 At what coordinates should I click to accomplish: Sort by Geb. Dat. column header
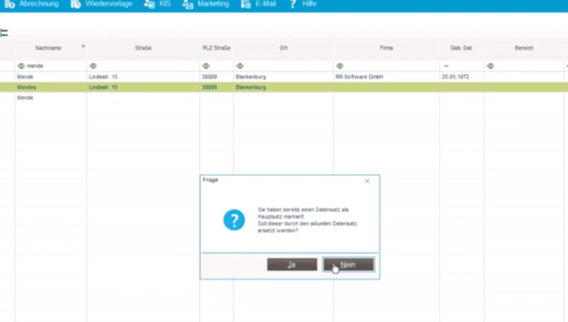[461, 48]
